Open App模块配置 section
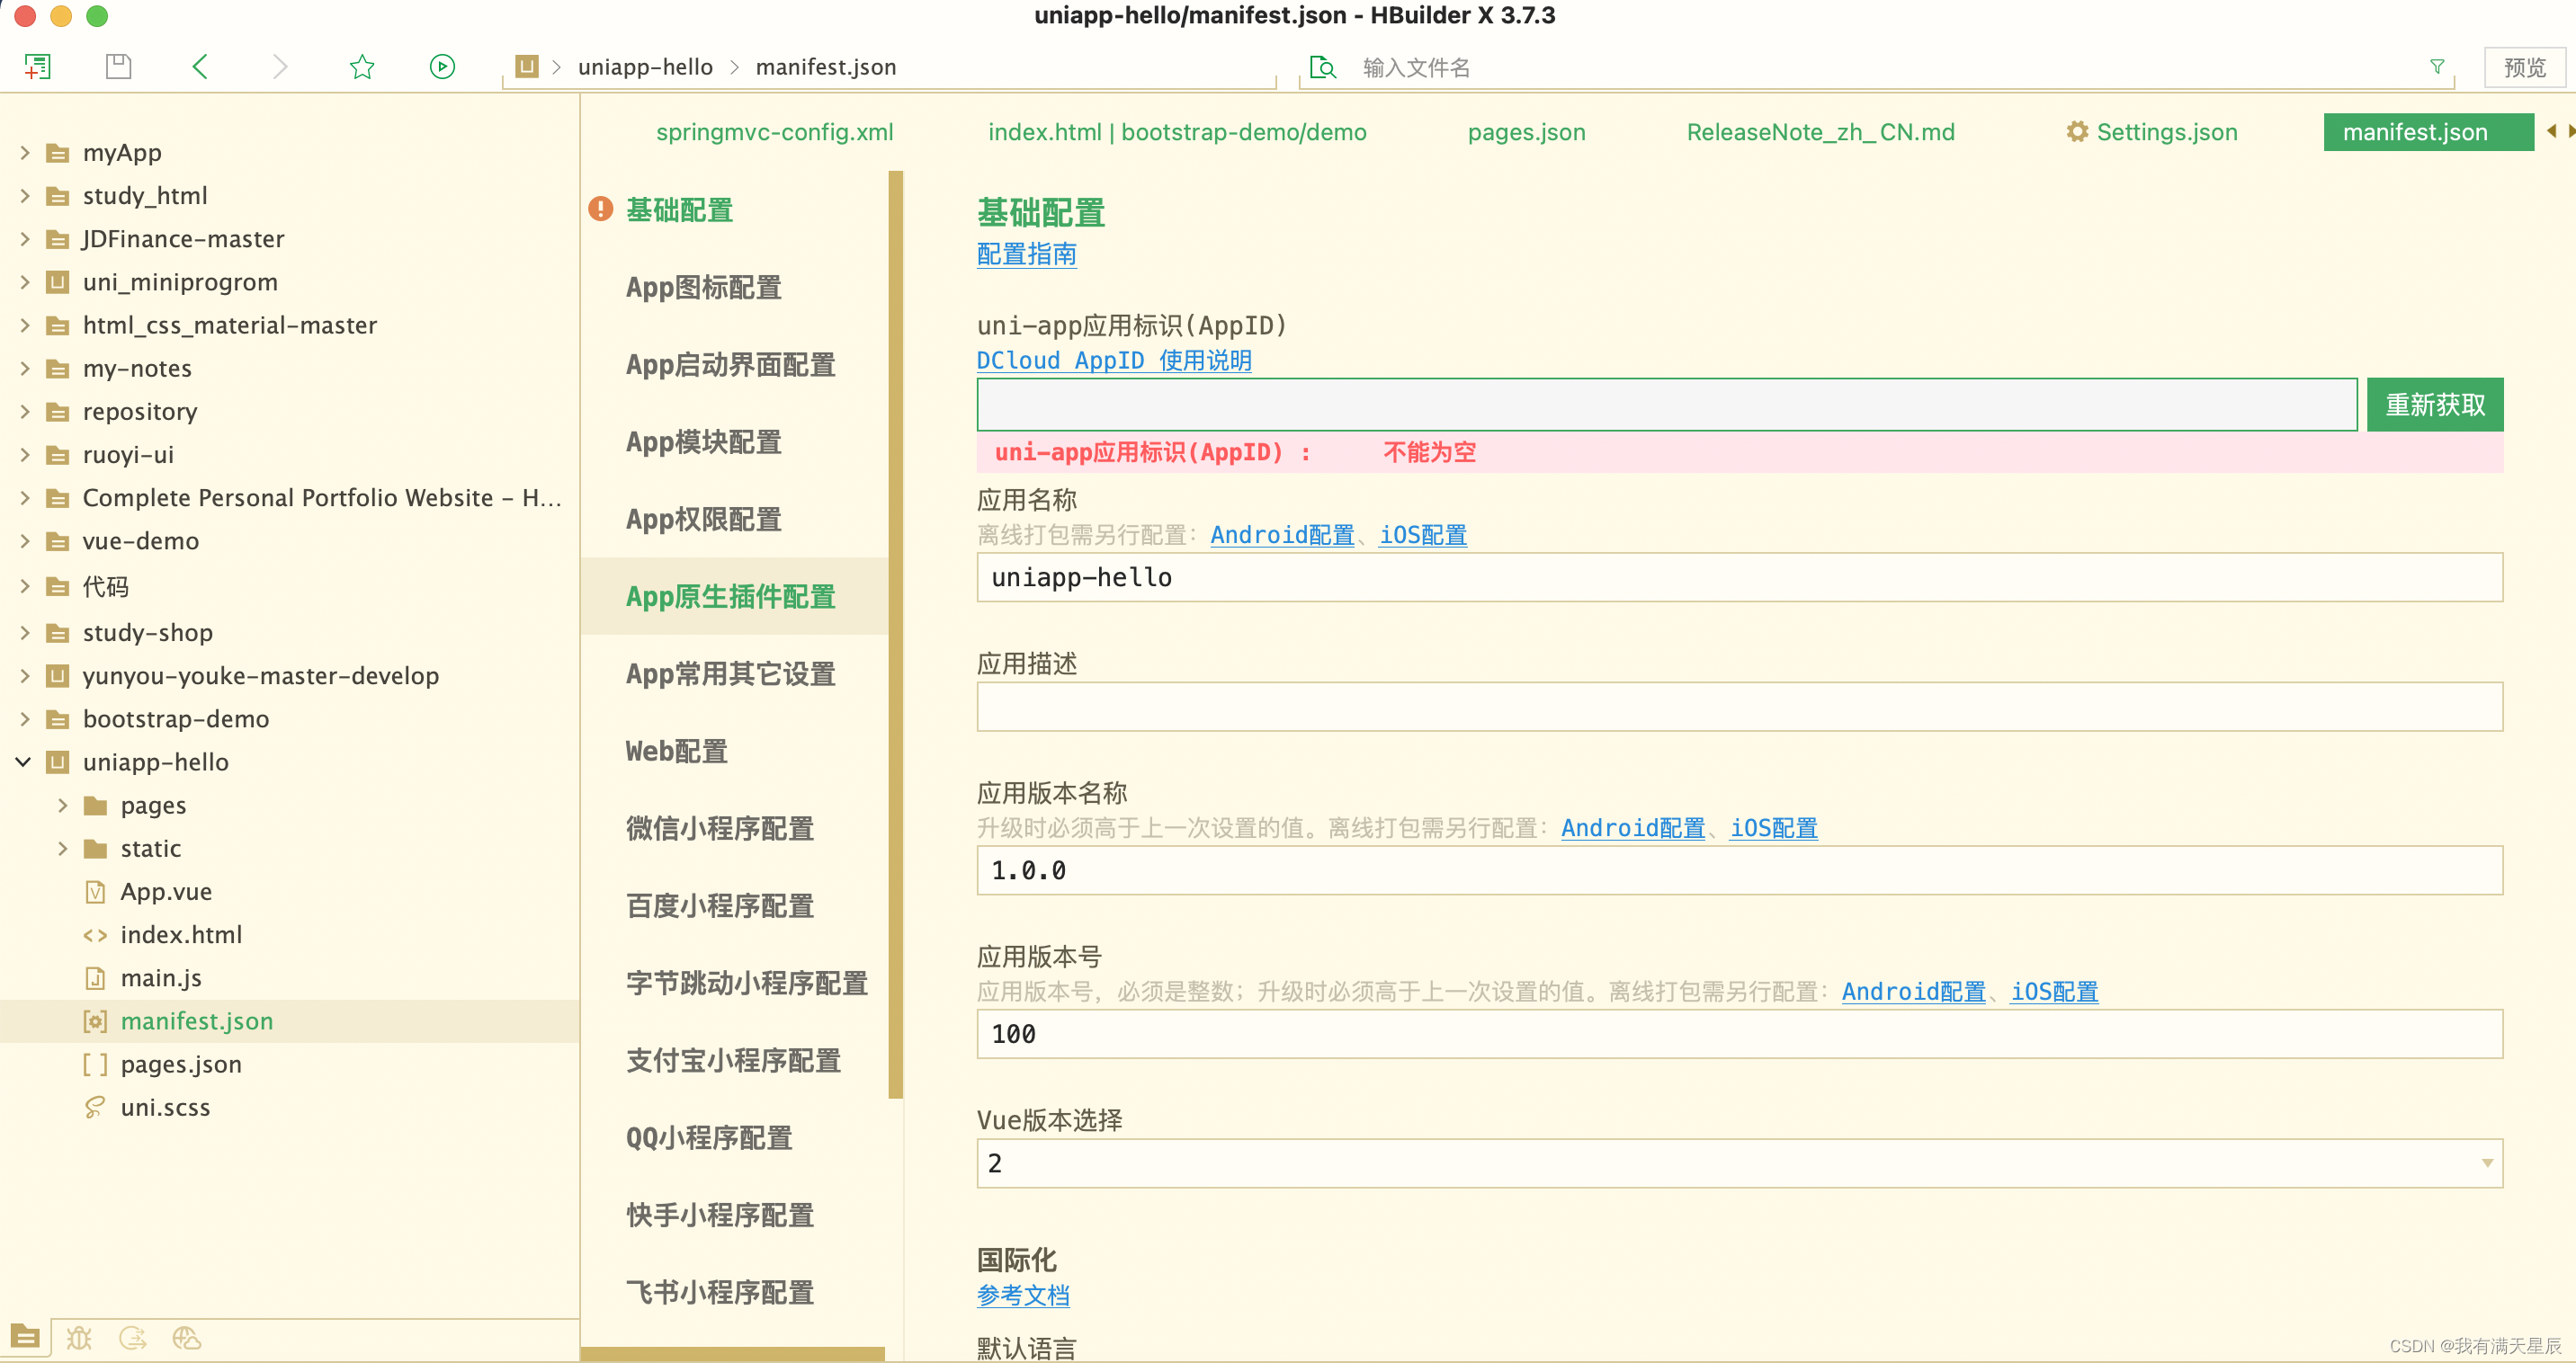The height and width of the screenshot is (1363, 2576). pyautogui.click(x=703, y=441)
